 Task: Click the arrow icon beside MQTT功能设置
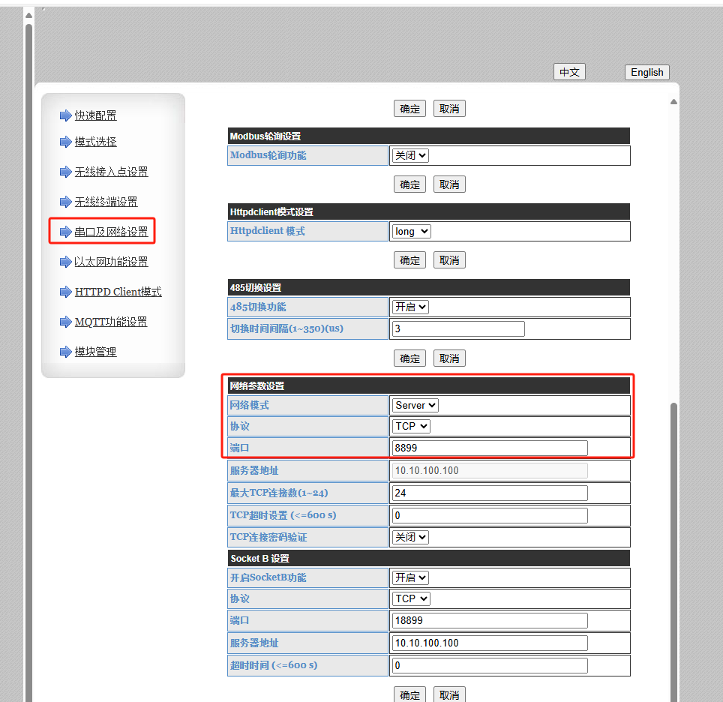tap(65, 322)
